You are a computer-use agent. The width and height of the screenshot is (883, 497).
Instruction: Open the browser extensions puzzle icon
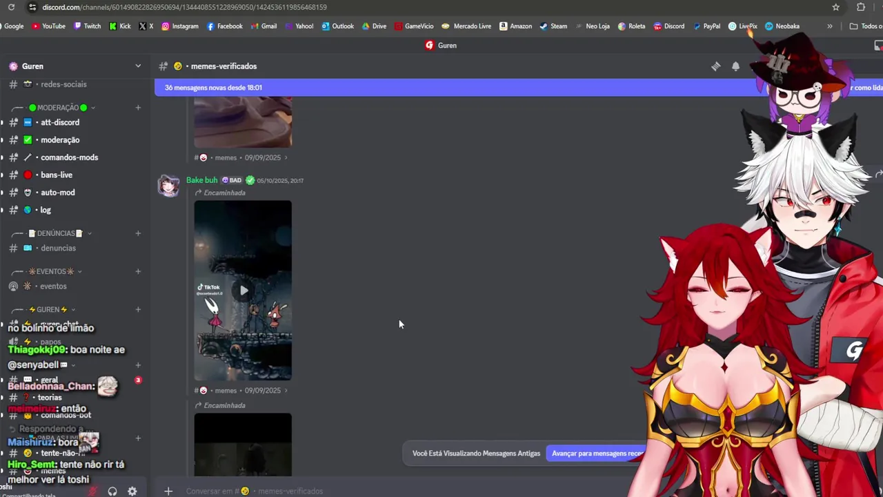coord(861,7)
